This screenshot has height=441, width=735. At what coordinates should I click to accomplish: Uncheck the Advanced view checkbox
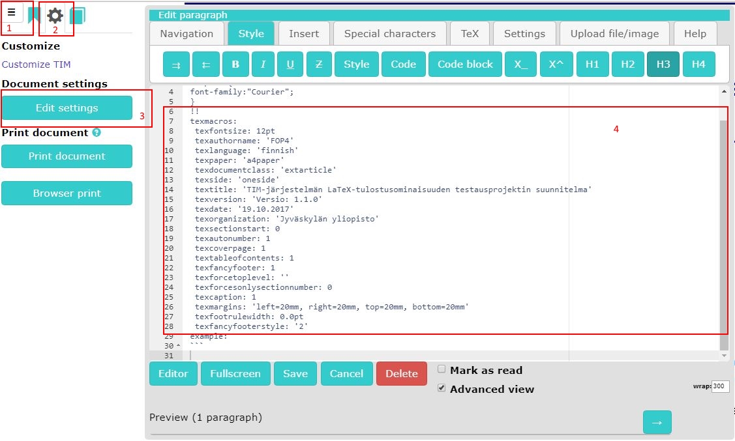tap(442, 388)
